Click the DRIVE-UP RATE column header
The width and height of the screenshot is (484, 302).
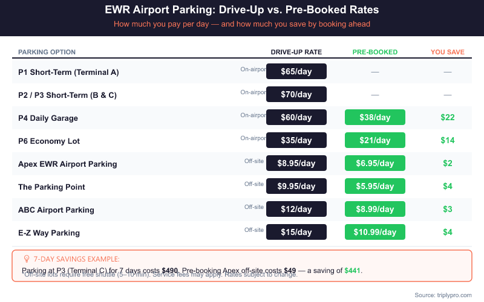pyautogui.click(x=296, y=52)
